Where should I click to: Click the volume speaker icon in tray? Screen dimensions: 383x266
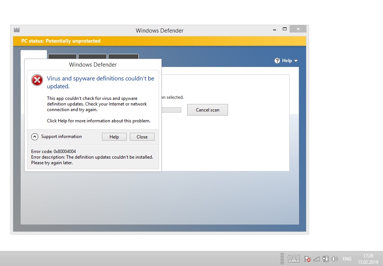tap(334, 259)
